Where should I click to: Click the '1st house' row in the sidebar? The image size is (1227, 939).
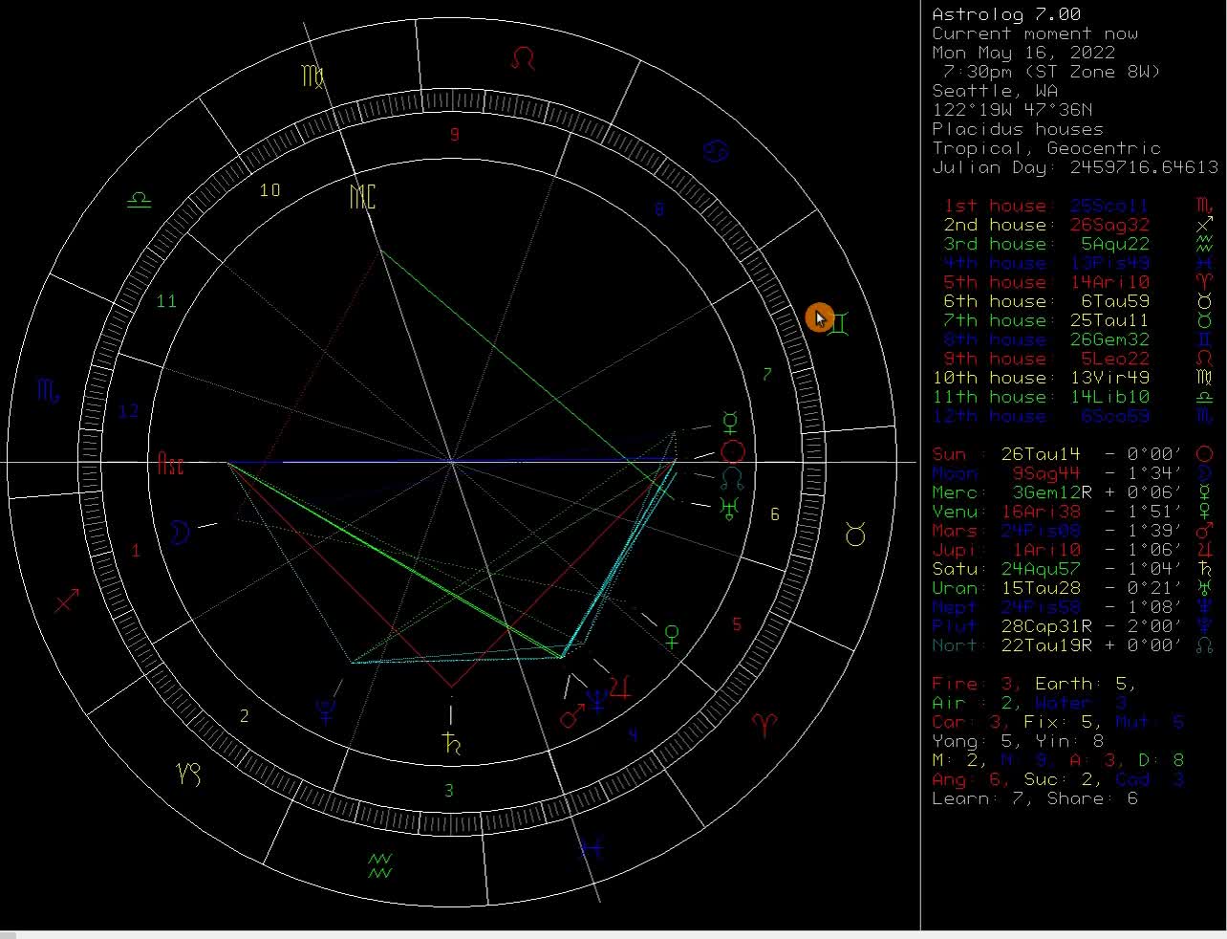click(x=1078, y=206)
